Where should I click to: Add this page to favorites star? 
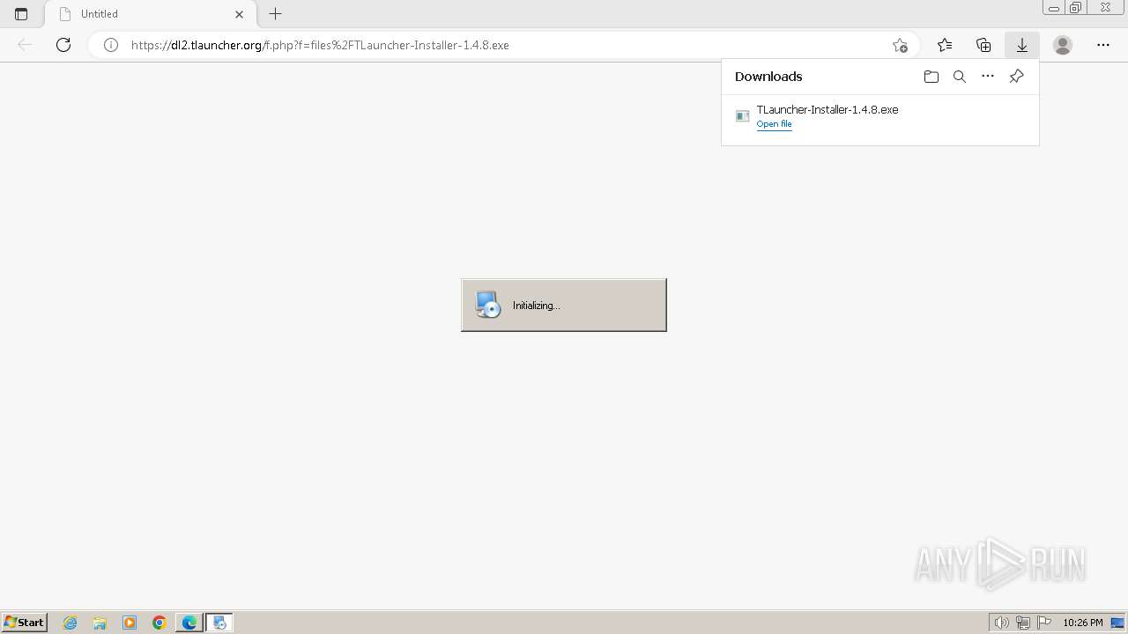point(899,45)
